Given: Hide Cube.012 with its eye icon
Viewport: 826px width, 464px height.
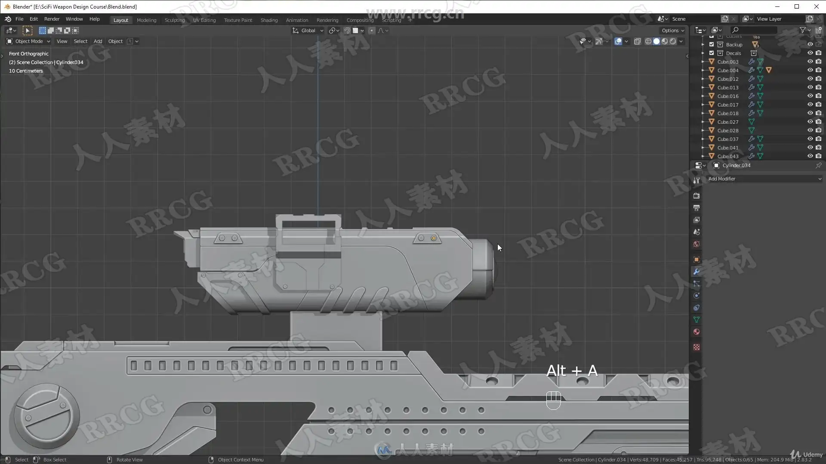Looking at the screenshot, I should [810, 79].
